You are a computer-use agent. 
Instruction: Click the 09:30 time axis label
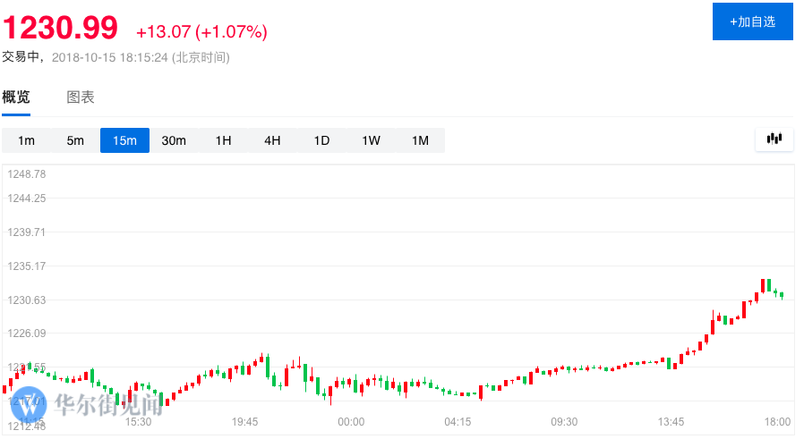tap(564, 422)
